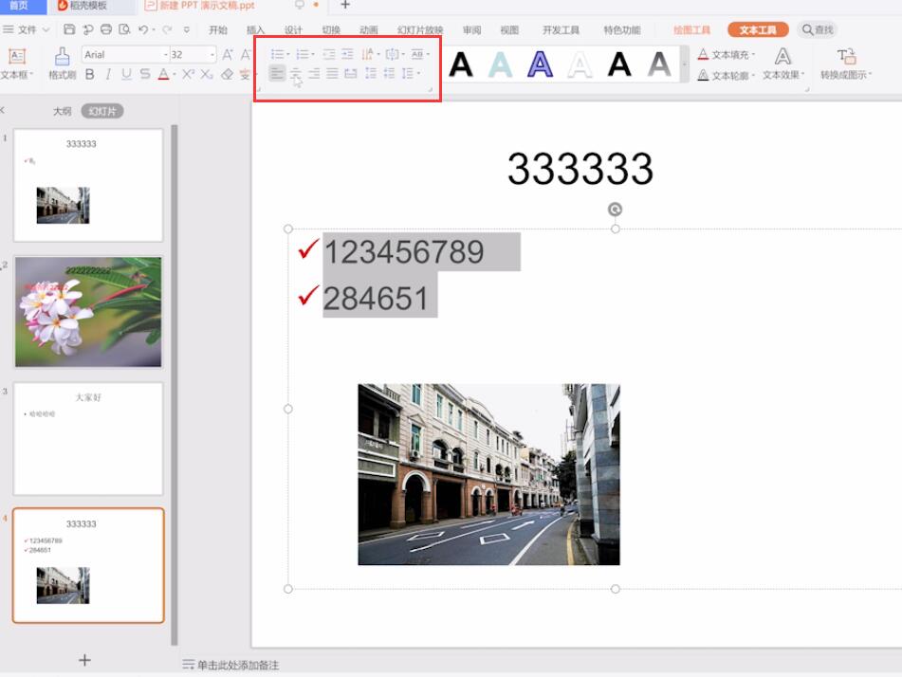Click the Convert to Diagram (转换成图示) icon
This screenshot has height=677, width=902.
[x=847, y=56]
